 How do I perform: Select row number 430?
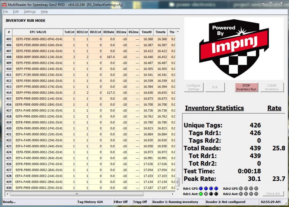9,188
